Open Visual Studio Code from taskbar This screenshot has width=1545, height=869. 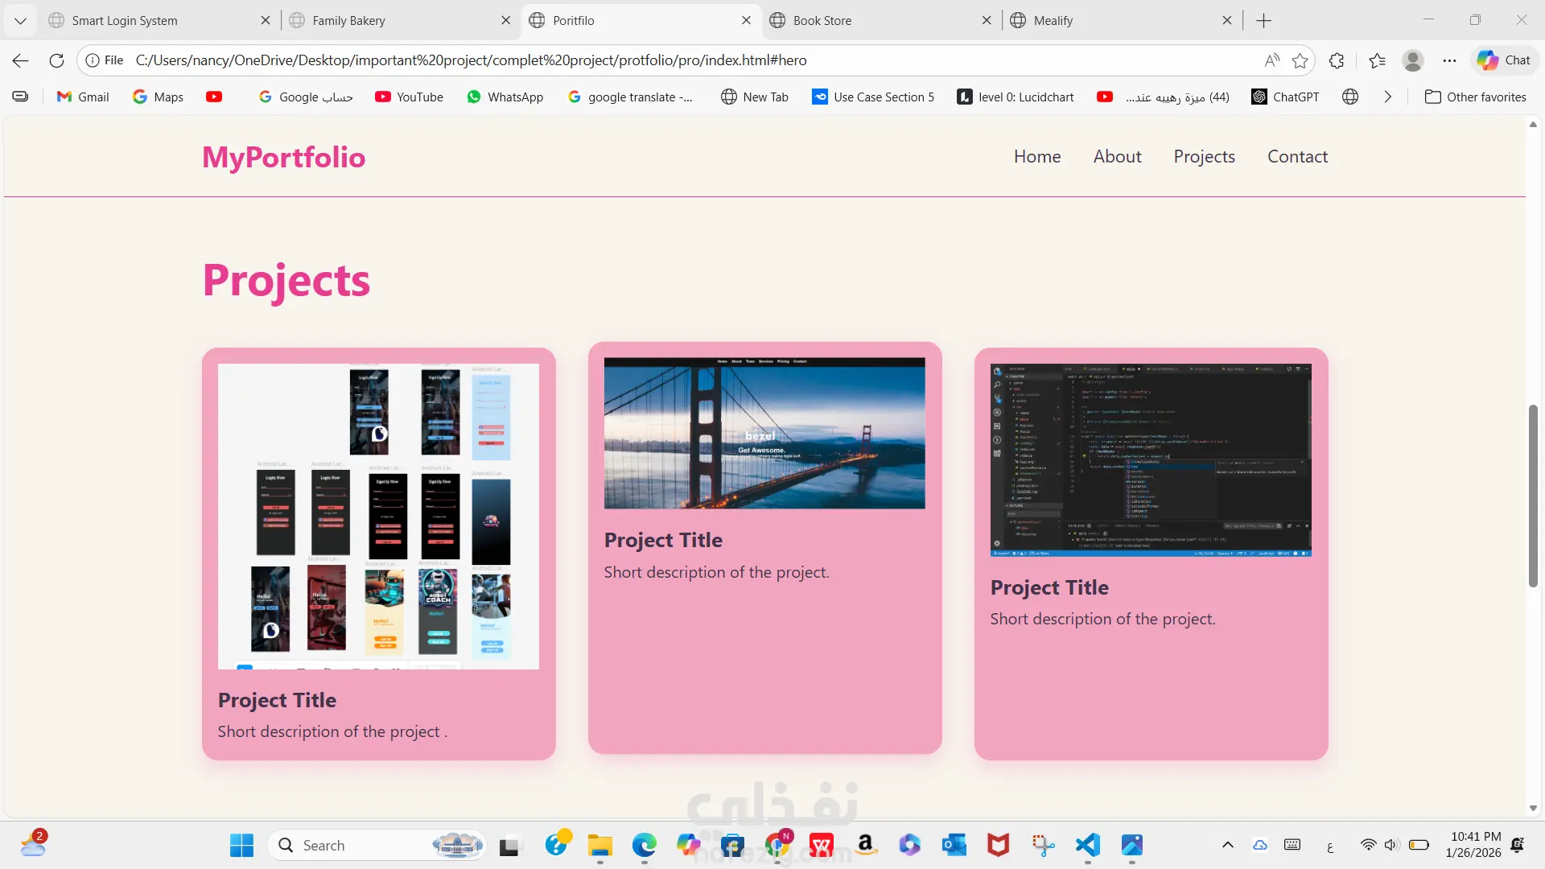tap(1087, 845)
